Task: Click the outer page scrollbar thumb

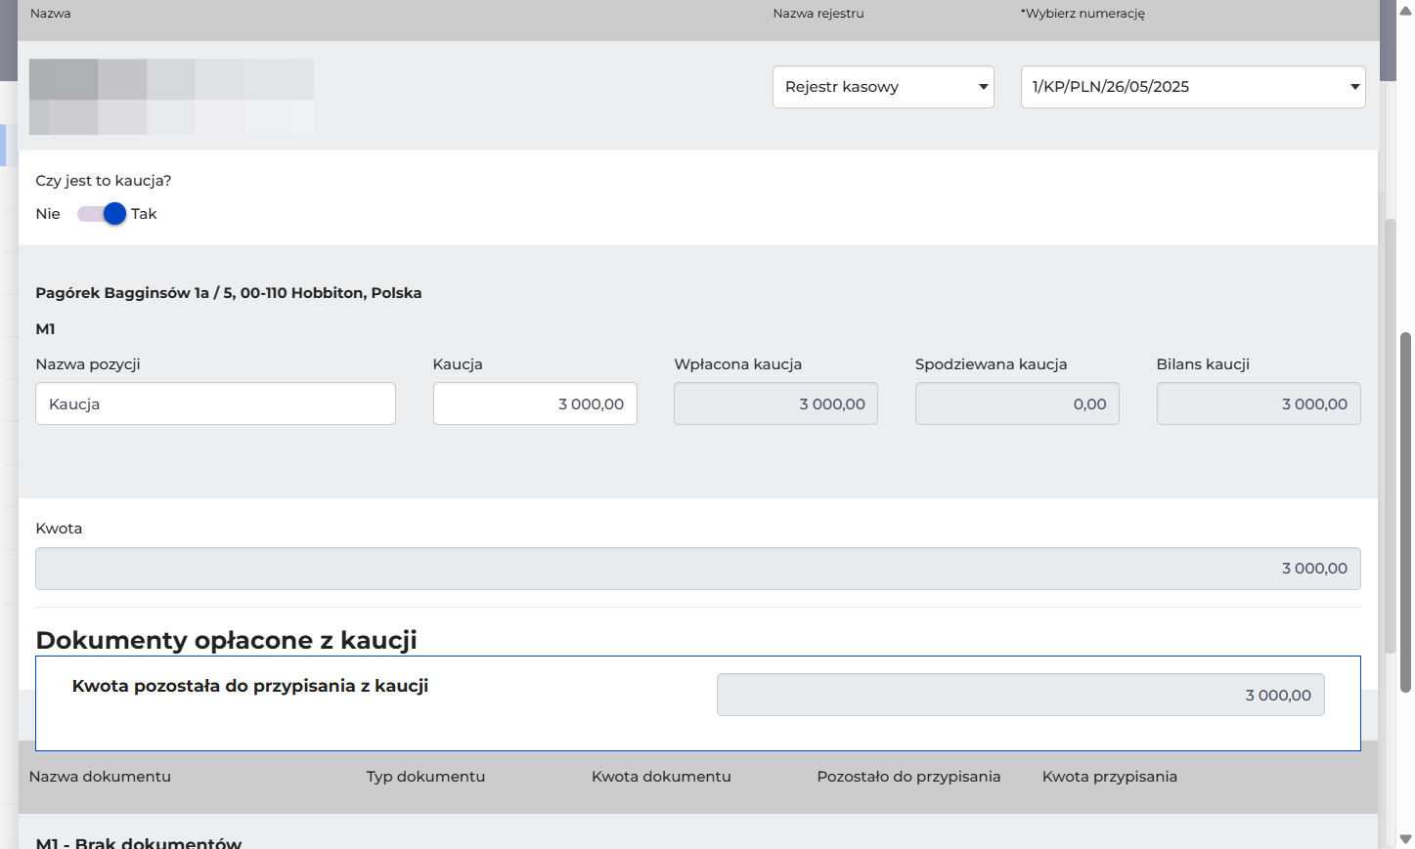Action: pyautogui.click(x=1406, y=513)
